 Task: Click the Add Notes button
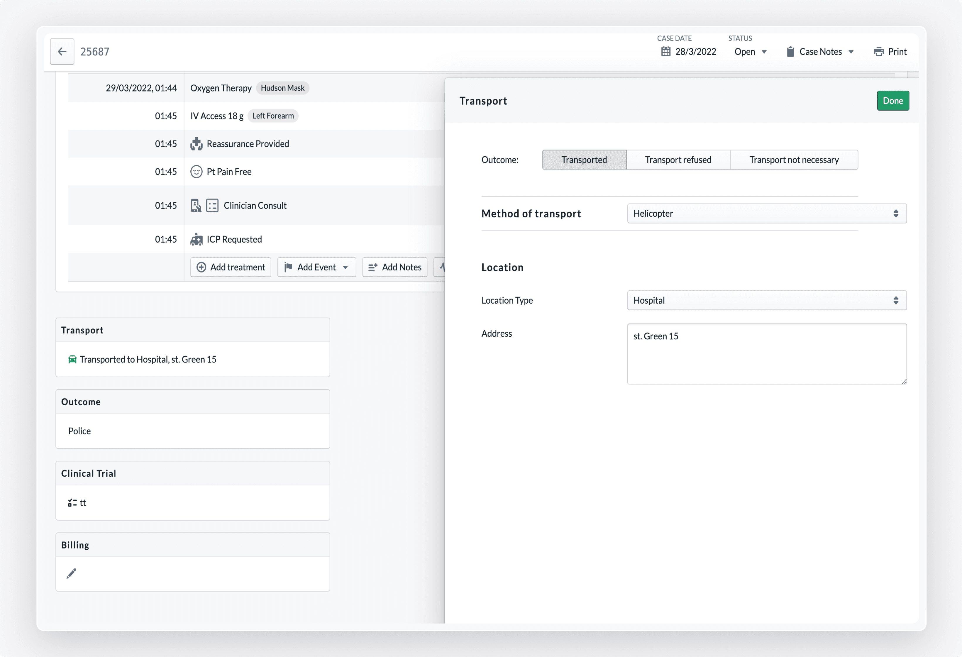coord(395,267)
